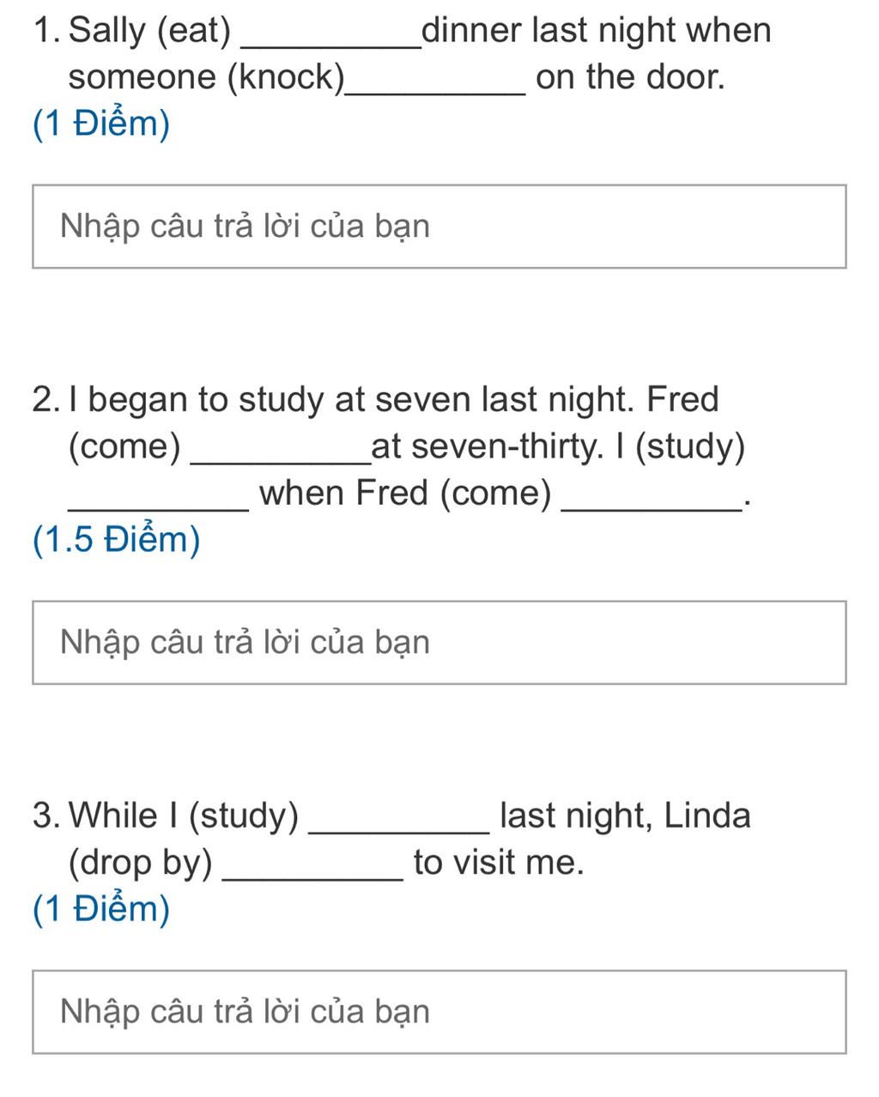
Task: Click the answer box for question 1
Action: [x=439, y=227]
